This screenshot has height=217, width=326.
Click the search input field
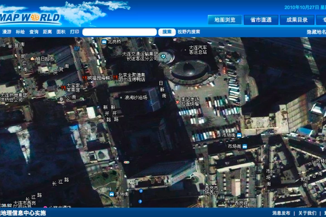(120, 32)
